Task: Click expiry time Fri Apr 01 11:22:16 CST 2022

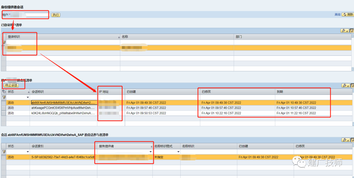Action: coord(296,113)
